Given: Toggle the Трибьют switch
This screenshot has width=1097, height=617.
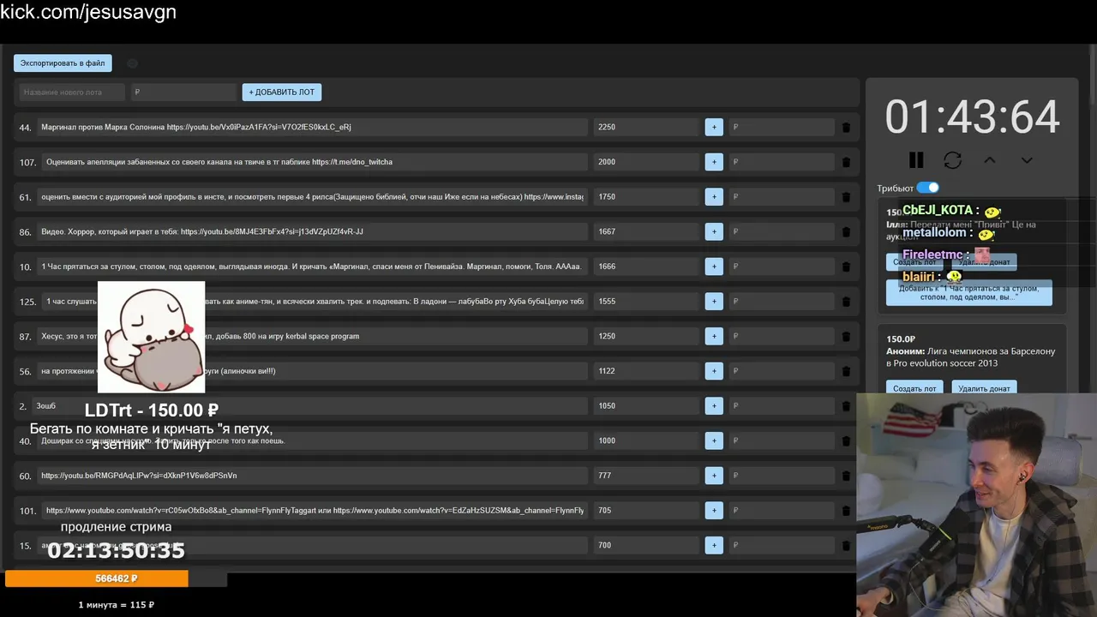Looking at the screenshot, I should (x=927, y=188).
